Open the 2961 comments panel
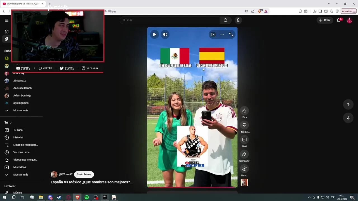This screenshot has height=201, width=358. pos(244,140)
